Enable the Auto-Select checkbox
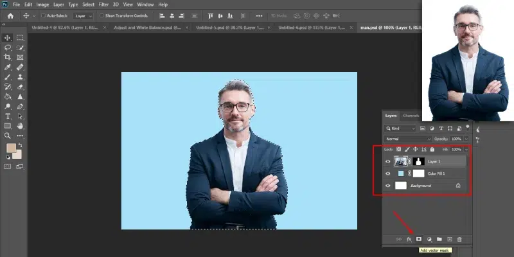The image size is (514, 257). coord(43,15)
